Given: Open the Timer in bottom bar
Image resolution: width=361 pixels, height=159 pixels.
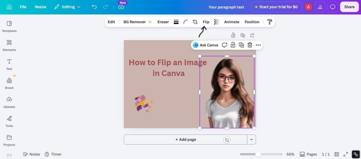Looking at the screenshot, I should tap(53, 154).
